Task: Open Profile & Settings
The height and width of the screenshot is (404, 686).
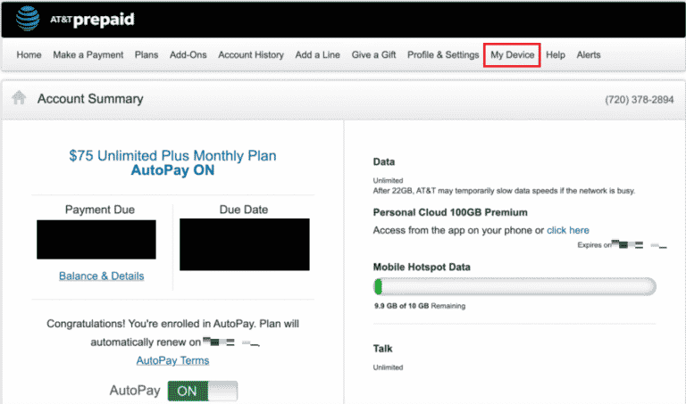Action: coord(443,54)
